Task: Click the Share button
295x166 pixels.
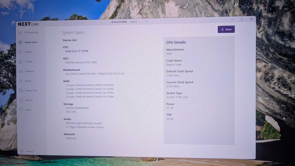Action: coord(226,29)
